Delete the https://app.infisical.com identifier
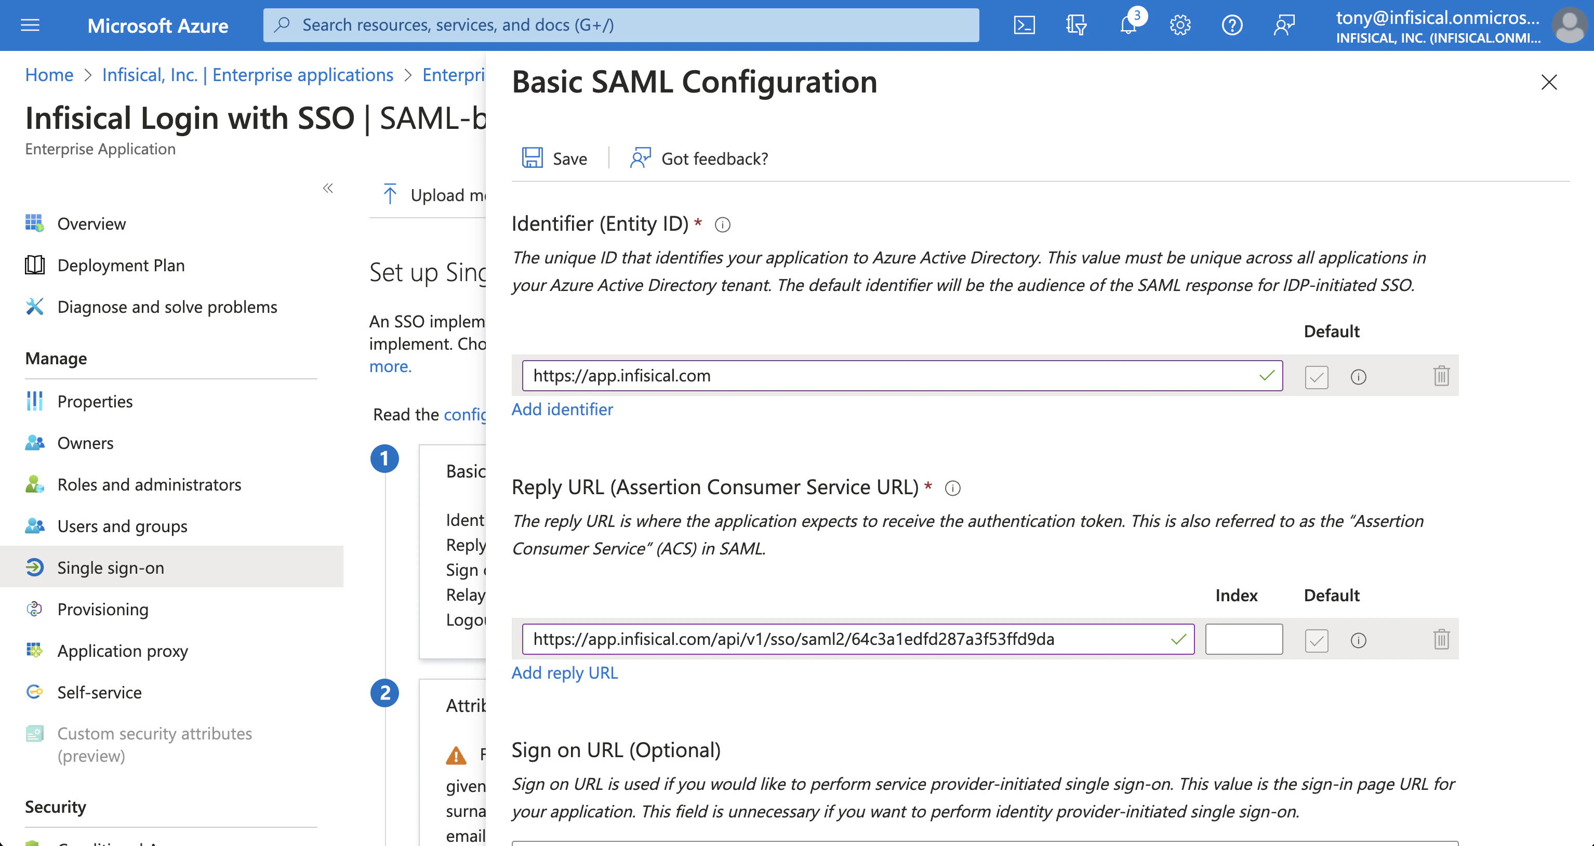 [x=1441, y=376]
